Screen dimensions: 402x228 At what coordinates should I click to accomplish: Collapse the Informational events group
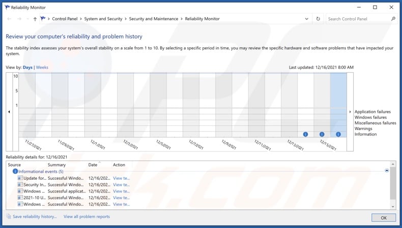point(387,171)
